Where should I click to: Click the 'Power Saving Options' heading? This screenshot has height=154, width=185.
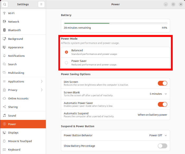click(76, 74)
